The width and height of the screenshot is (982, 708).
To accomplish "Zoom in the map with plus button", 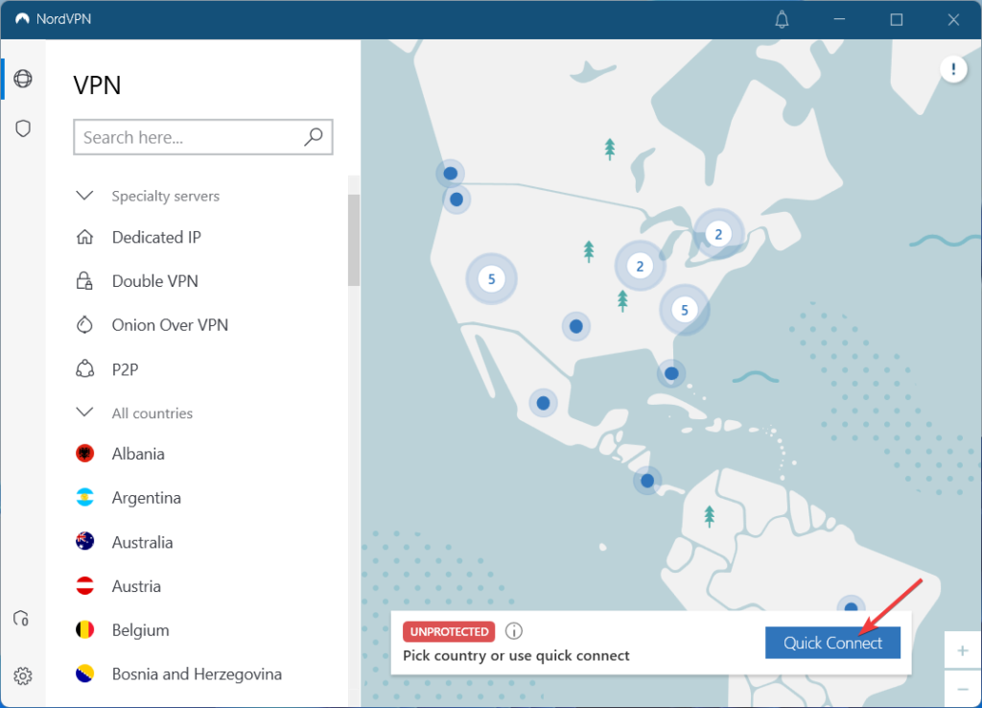I will click(x=963, y=650).
